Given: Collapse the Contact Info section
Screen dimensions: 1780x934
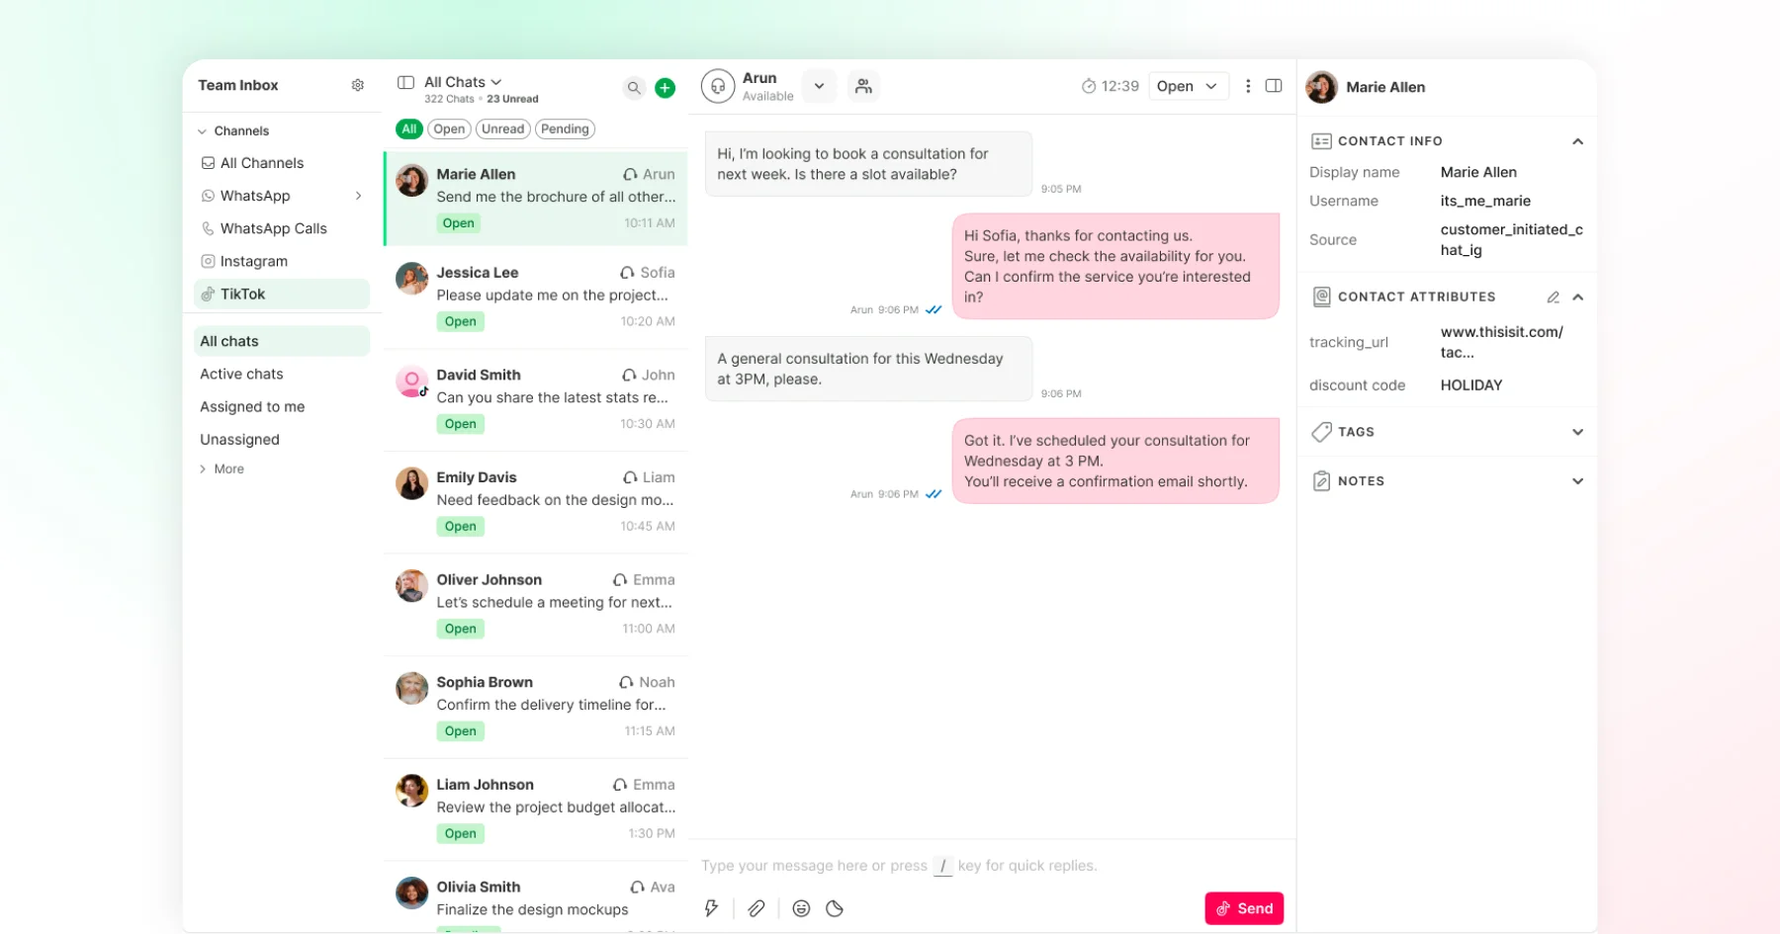Looking at the screenshot, I should click(x=1577, y=141).
